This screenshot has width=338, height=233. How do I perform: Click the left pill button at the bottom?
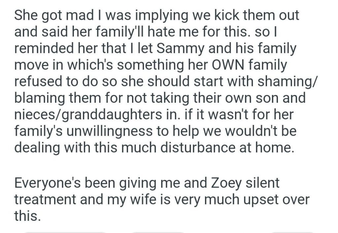(65, 231)
